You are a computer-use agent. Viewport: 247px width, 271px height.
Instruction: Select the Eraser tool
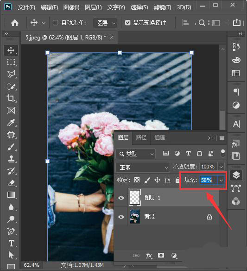pos(11,183)
